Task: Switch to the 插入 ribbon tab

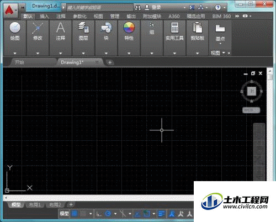Action: click(x=44, y=17)
